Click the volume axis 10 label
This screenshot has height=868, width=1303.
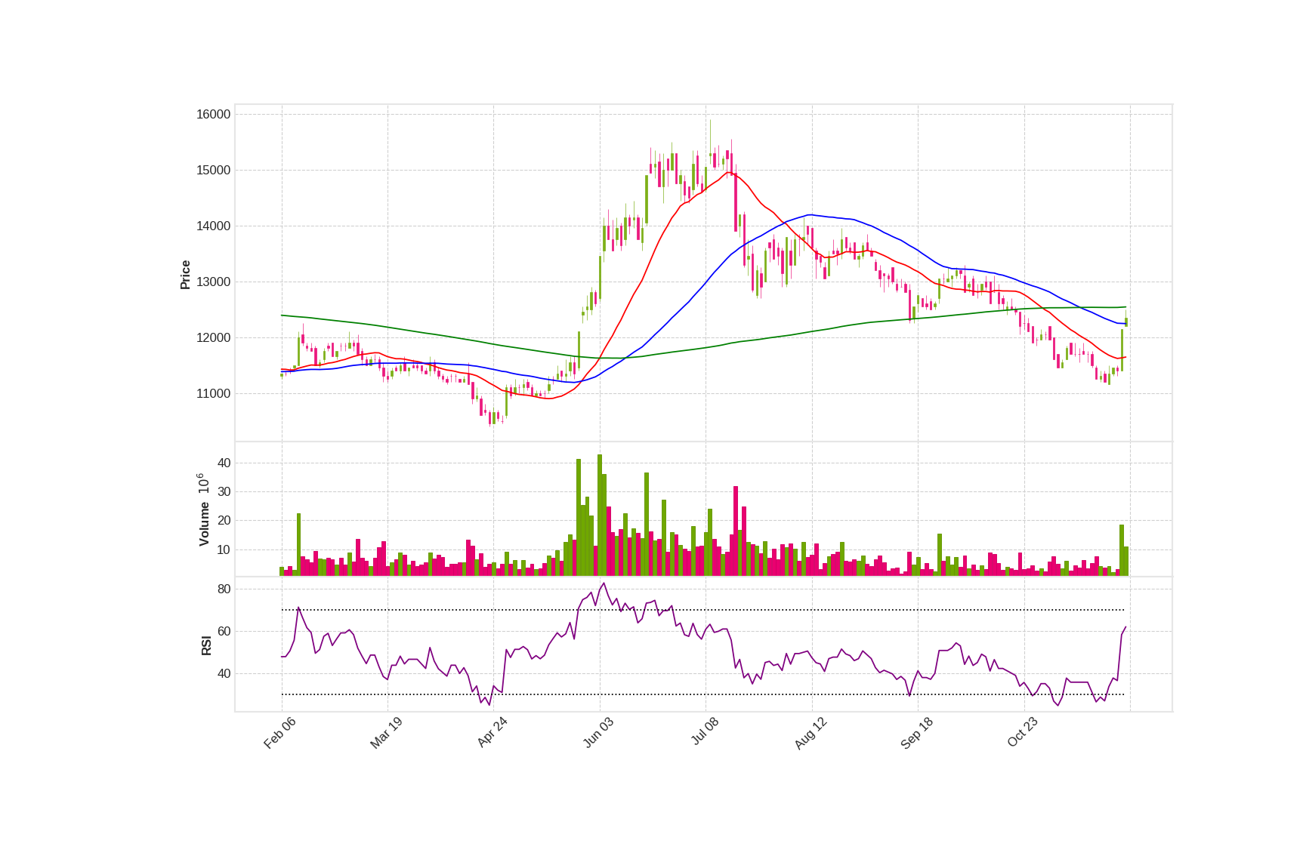224,550
